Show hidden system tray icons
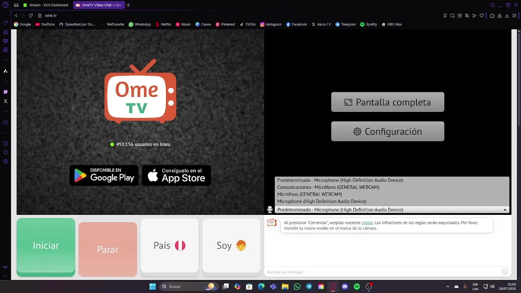 tap(448, 286)
